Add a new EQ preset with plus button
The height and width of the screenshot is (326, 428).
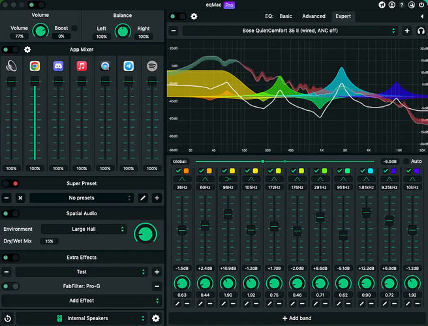407,31
